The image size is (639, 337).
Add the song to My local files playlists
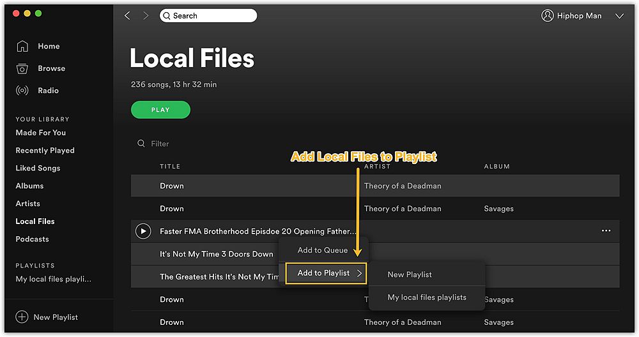click(x=427, y=297)
